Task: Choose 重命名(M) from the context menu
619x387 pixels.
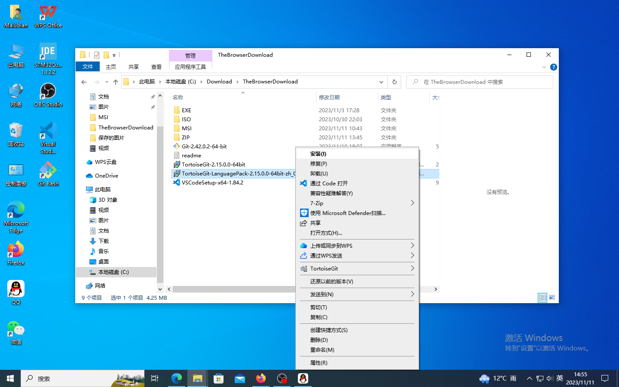Action: (x=357, y=350)
